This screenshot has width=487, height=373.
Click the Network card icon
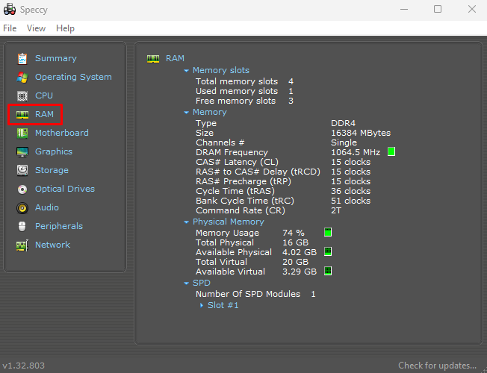pos(22,245)
